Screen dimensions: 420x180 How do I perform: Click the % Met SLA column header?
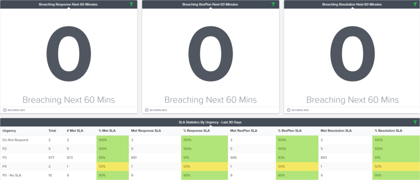(x=107, y=131)
